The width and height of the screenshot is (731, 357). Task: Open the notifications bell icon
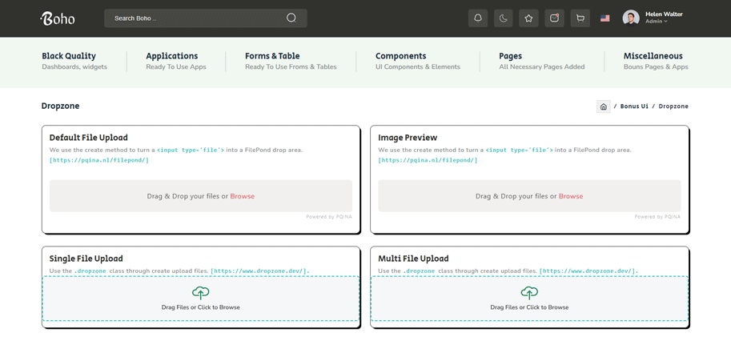point(478,18)
